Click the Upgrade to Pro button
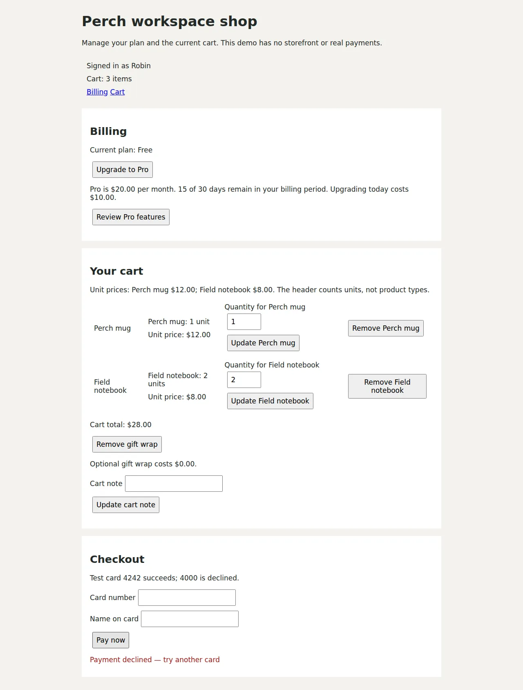 tap(123, 170)
